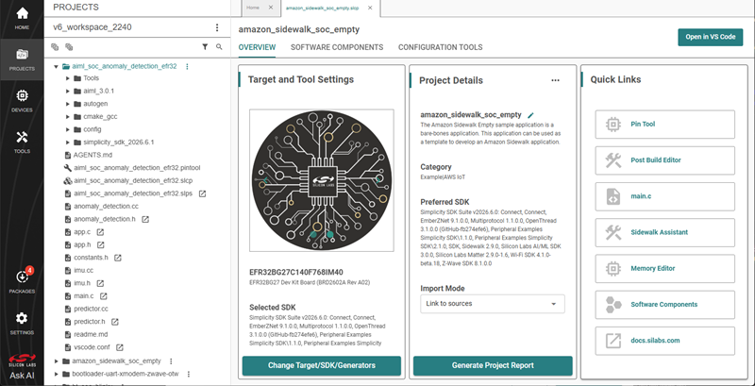Image resolution: width=755 pixels, height=386 pixels.
Task: Open Packages with notification badge
Action: (22, 281)
